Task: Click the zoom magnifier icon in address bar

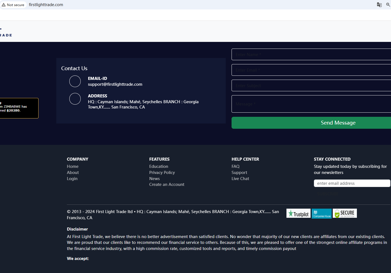Action: (x=388, y=5)
